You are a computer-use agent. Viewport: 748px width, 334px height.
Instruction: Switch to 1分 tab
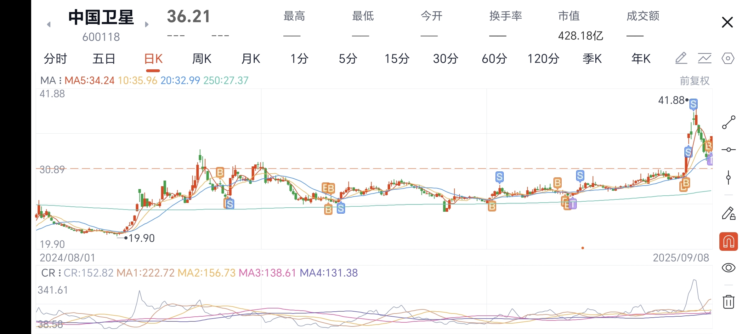click(x=299, y=59)
